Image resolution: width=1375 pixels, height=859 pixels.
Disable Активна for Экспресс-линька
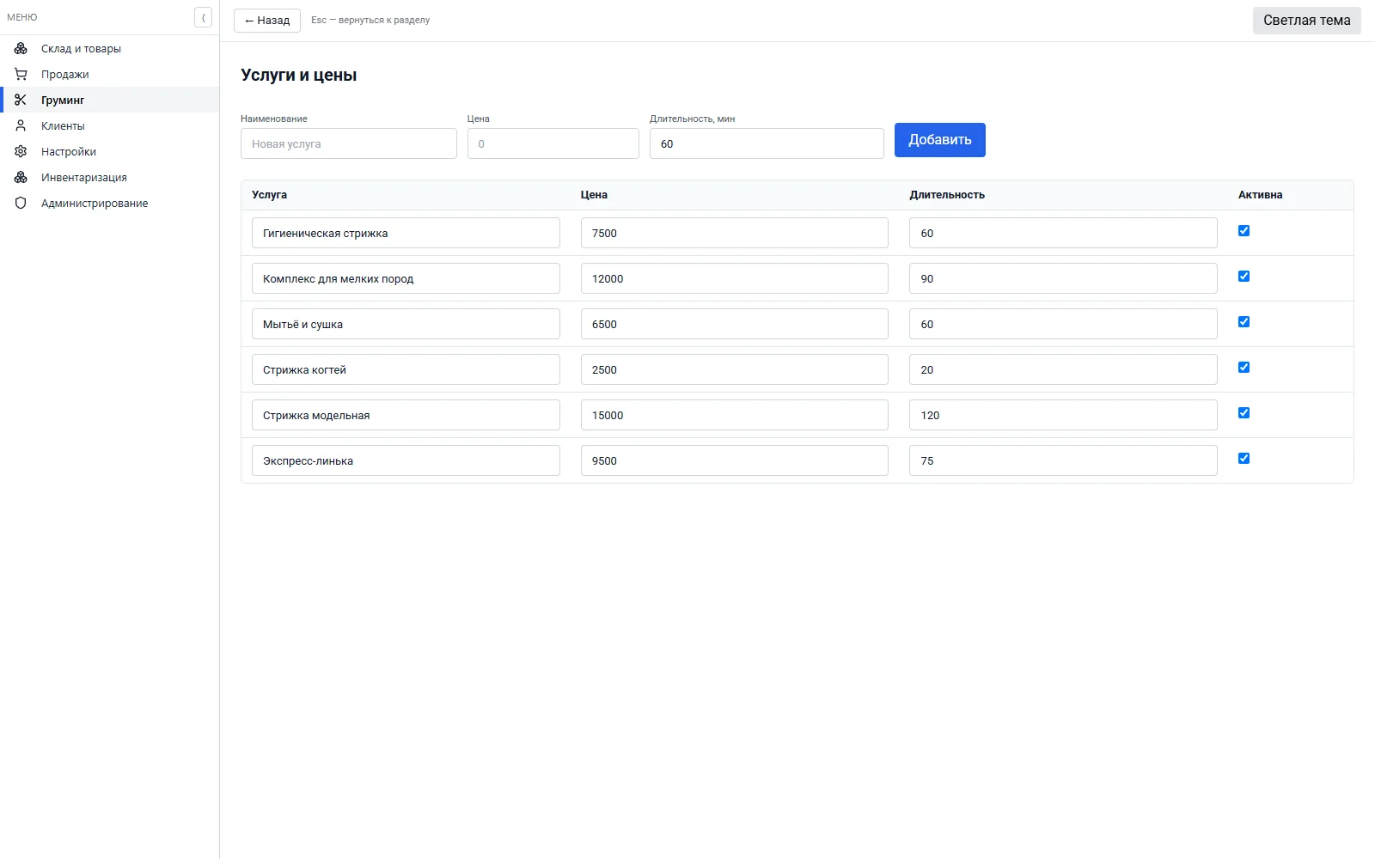(x=1244, y=459)
